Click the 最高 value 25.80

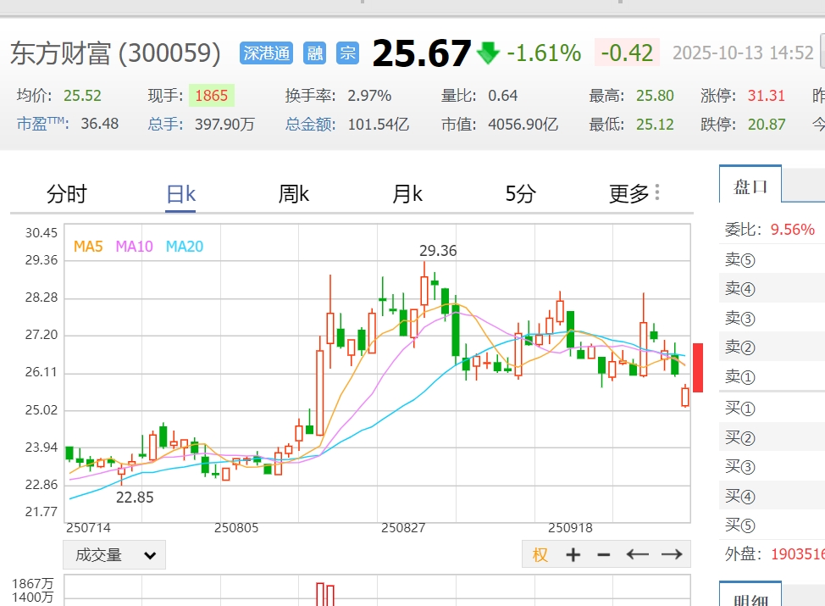tap(655, 95)
